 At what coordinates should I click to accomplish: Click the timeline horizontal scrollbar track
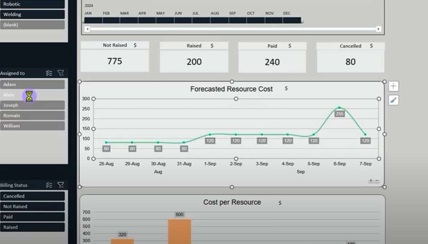232,29
